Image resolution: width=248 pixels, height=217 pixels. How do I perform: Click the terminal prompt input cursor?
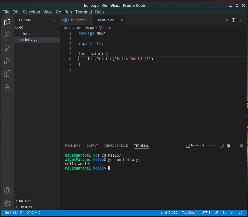(109, 168)
